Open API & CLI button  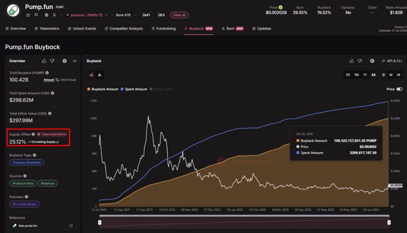pos(391,60)
